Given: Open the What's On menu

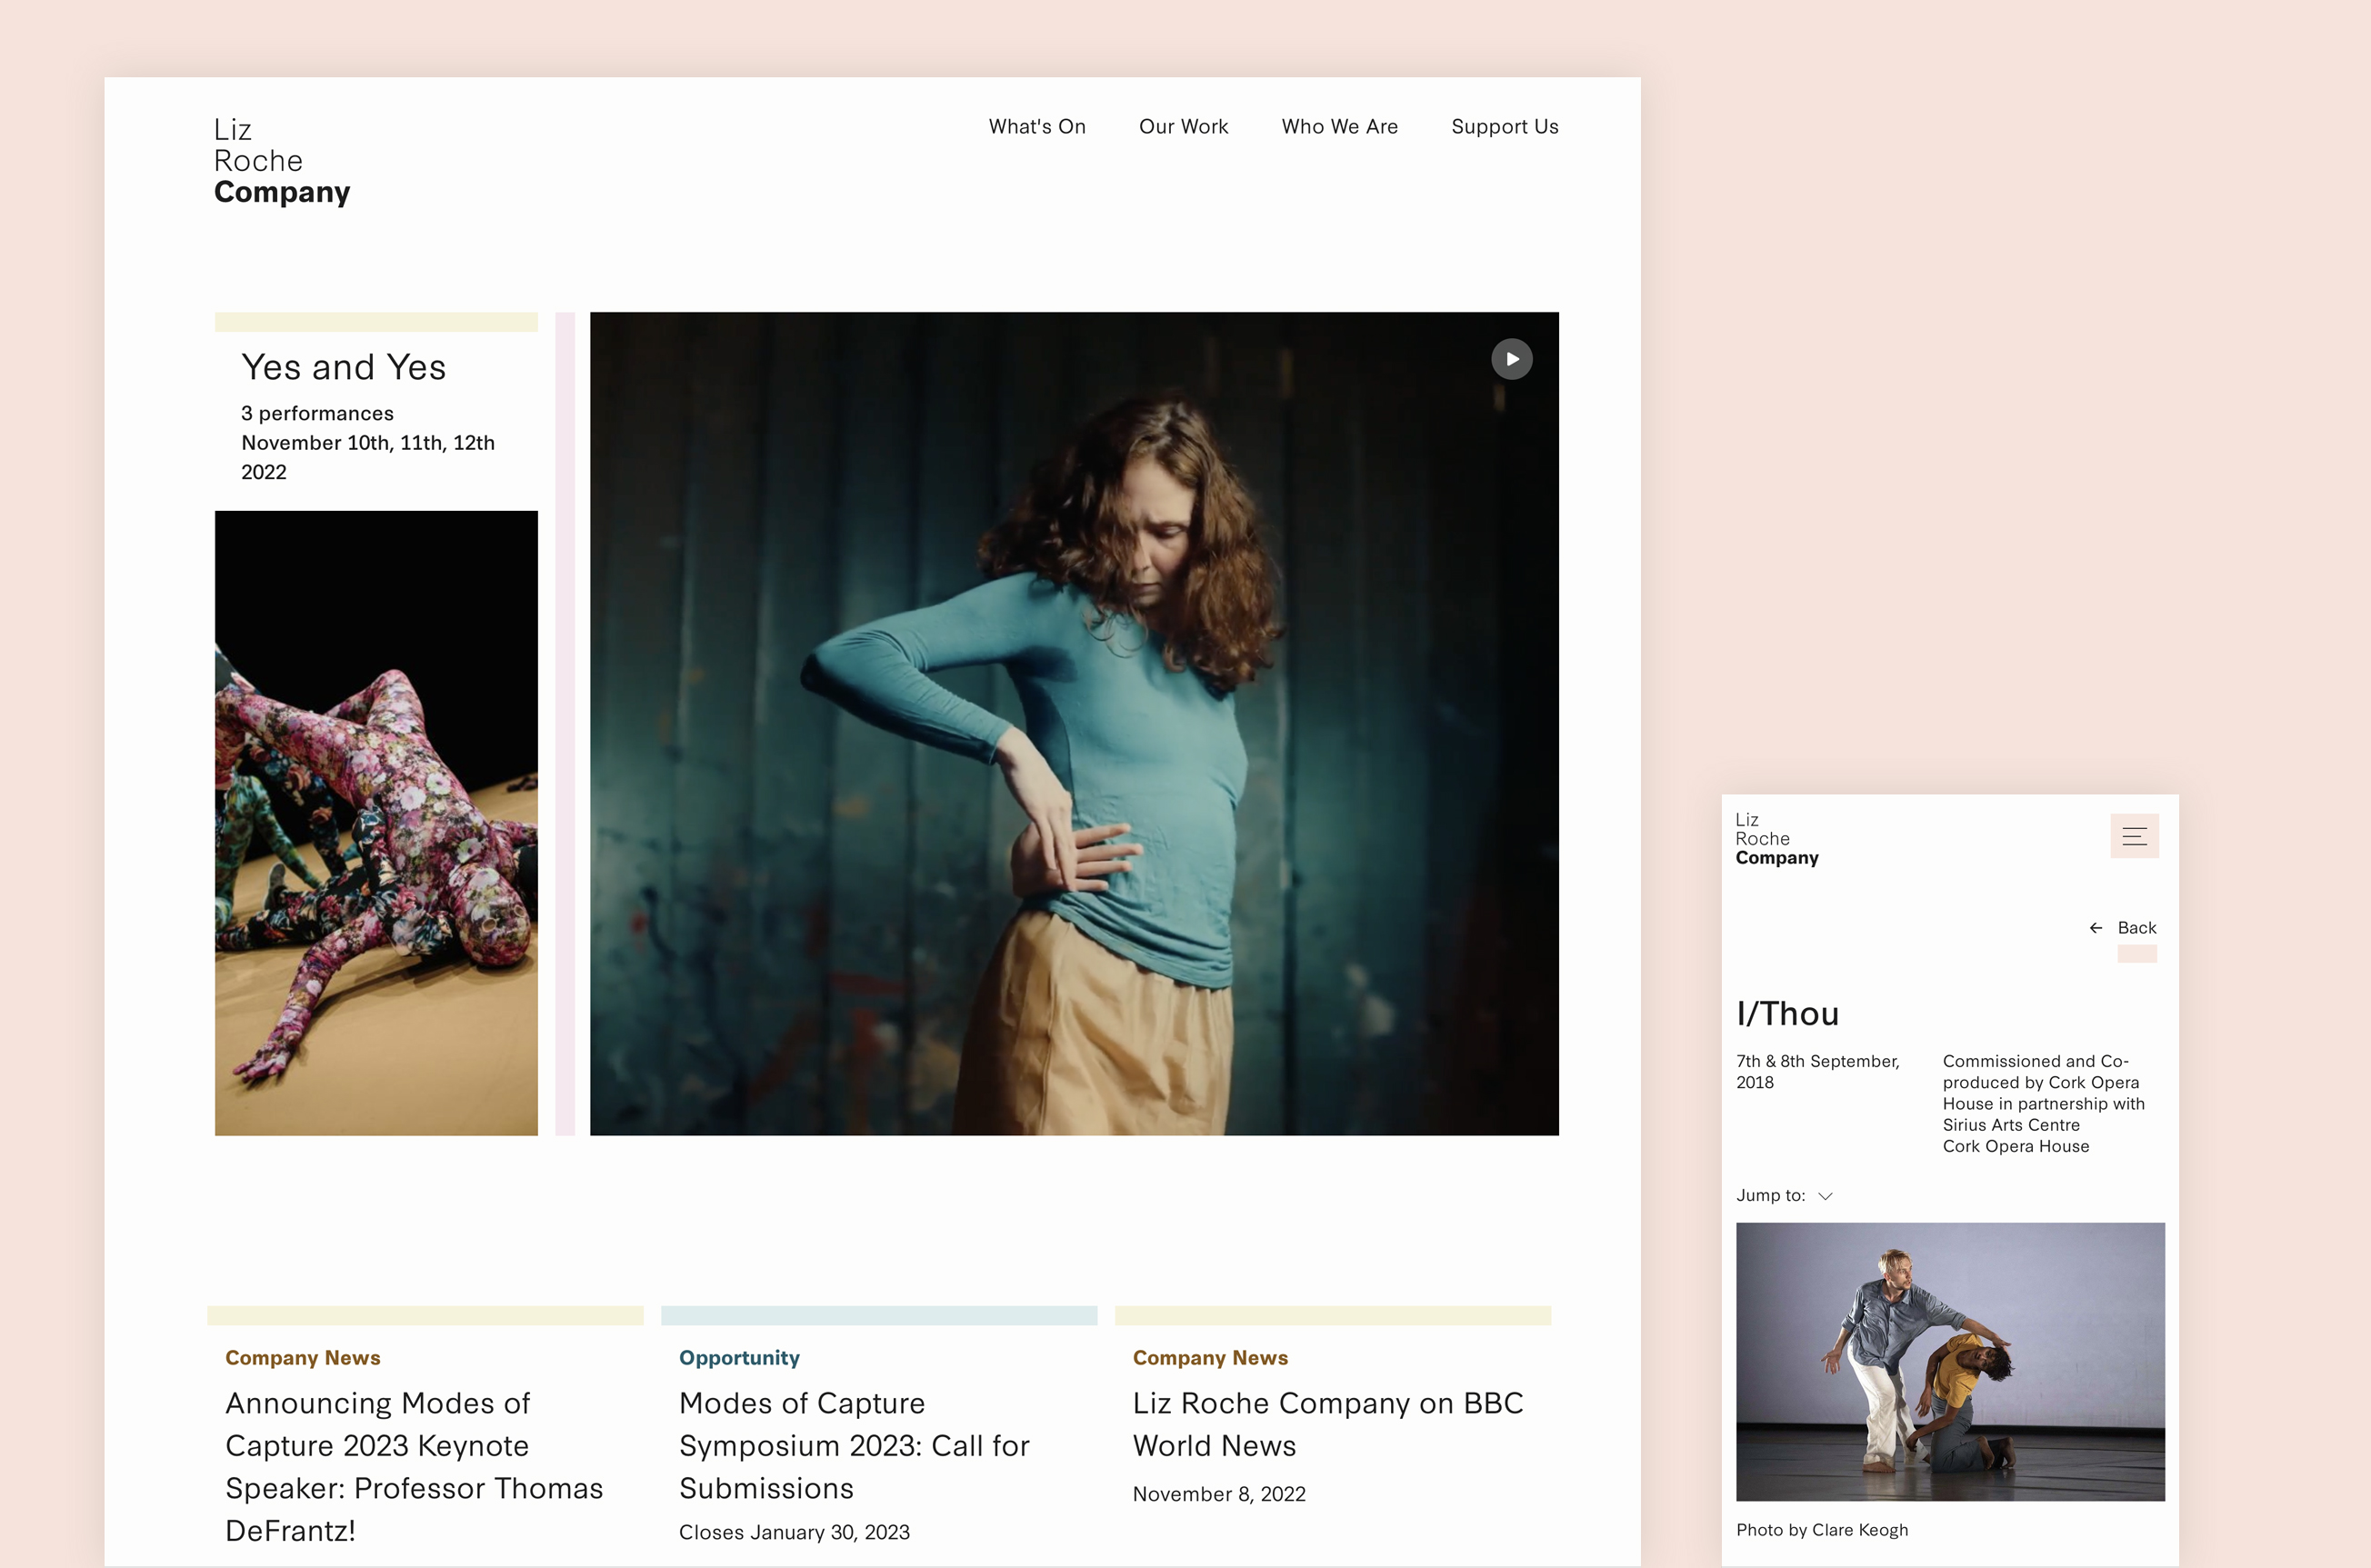Looking at the screenshot, I should (1037, 126).
